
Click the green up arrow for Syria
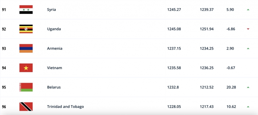248,10
